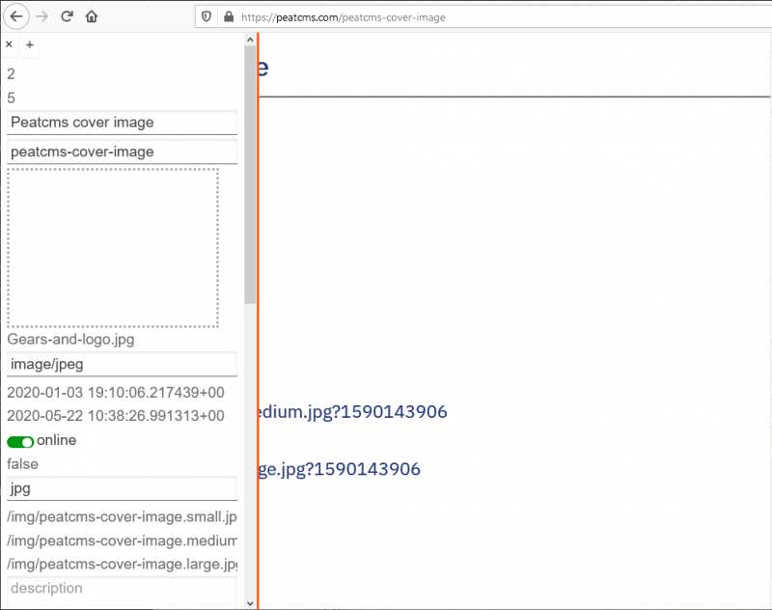
Task: Click the dotted image drop area
Action: [x=113, y=248]
